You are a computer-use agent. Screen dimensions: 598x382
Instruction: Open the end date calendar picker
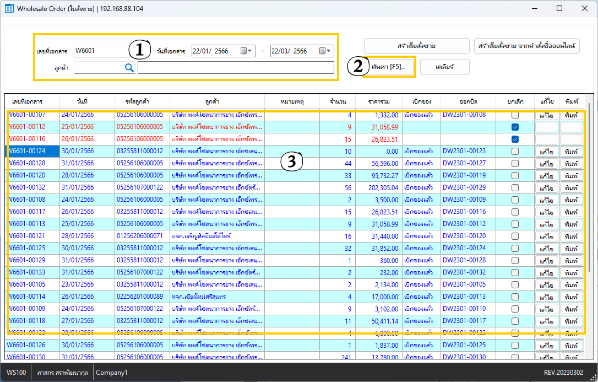[325, 51]
